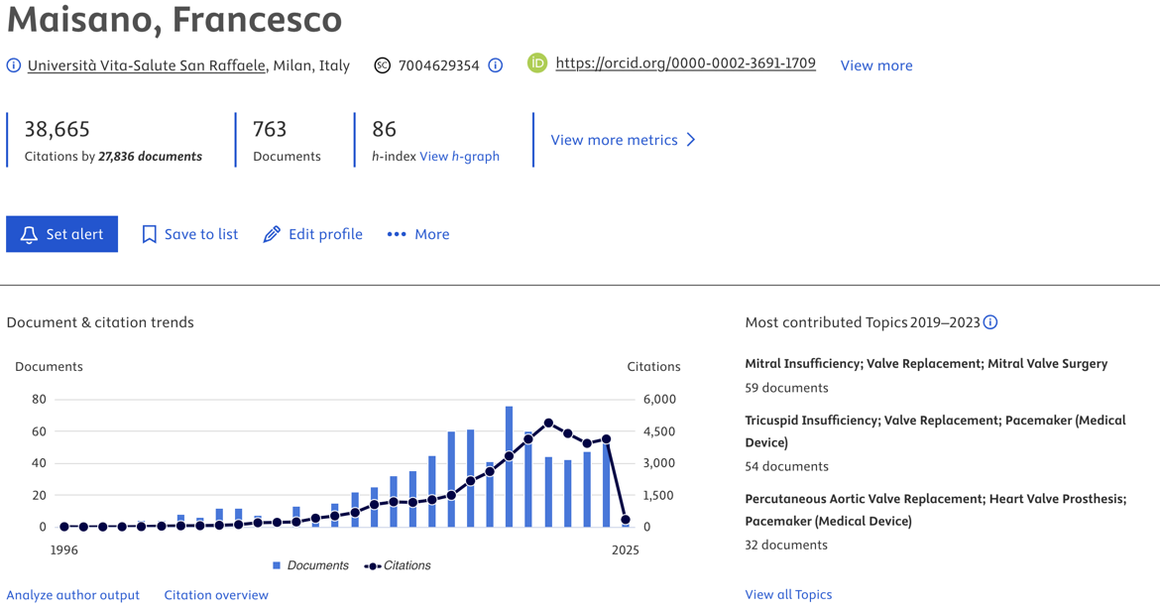This screenshot has width=1160, height=610.
Task: Click the peak citations data point on chart
Action: [548, 424]
